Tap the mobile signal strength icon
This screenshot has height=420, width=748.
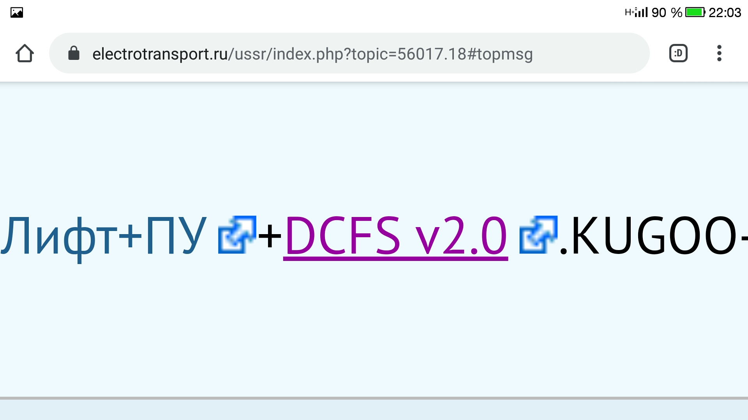[x=641, y=12]
